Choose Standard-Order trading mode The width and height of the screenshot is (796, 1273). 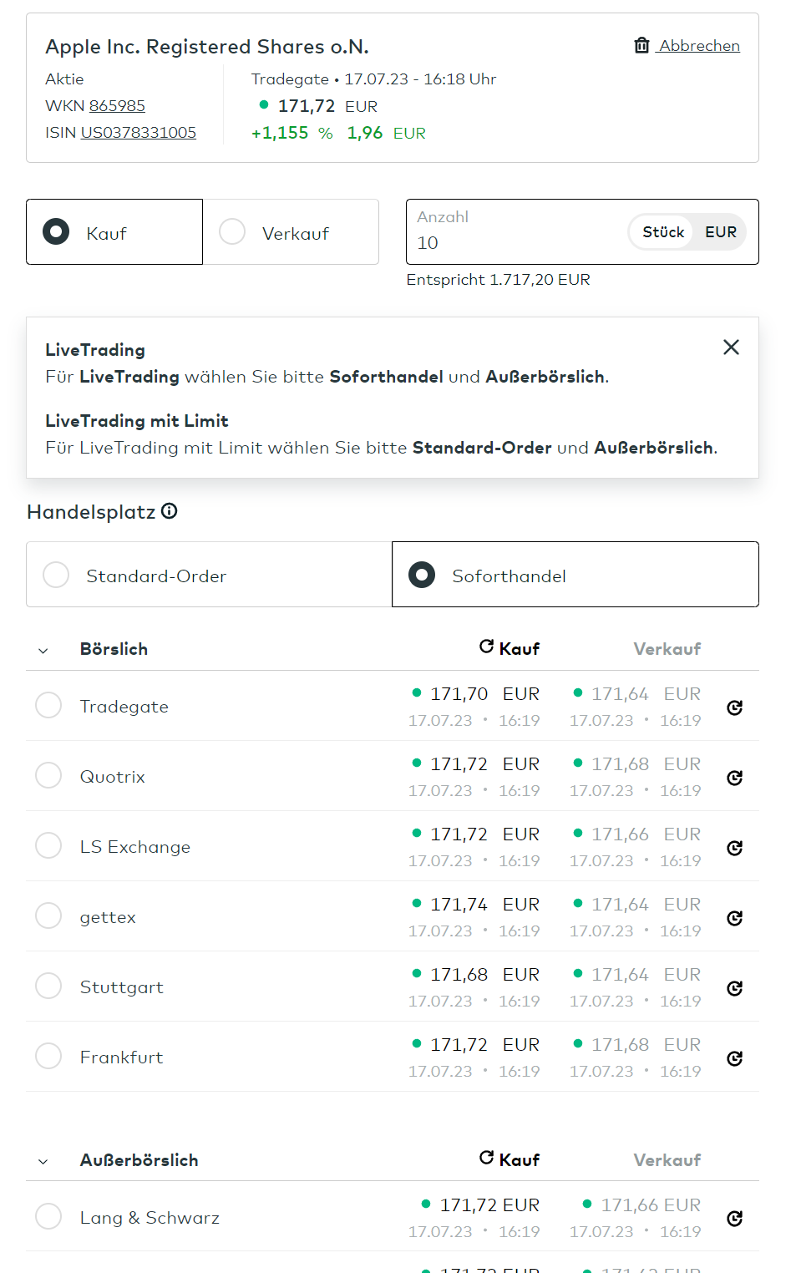[x=209, y=575]
